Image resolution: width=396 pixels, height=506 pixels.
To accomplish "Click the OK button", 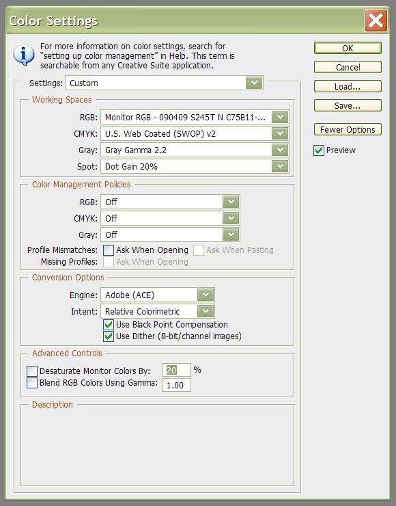I will (348, 48).
